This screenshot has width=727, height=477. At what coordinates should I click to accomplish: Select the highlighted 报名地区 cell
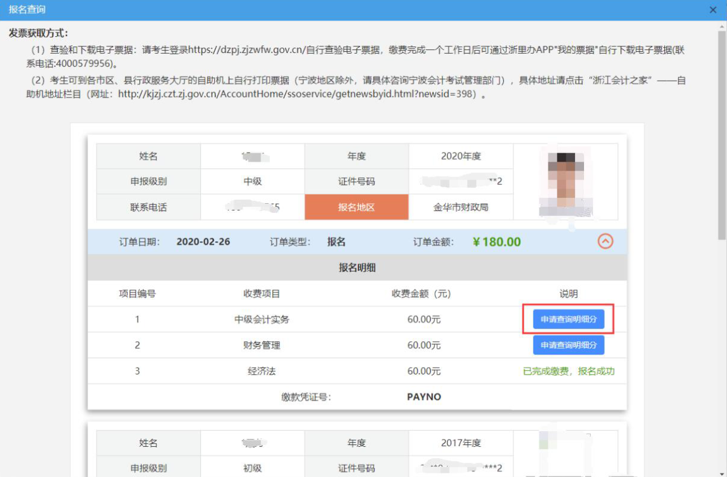pyautogui.click(x=357, y=207)
